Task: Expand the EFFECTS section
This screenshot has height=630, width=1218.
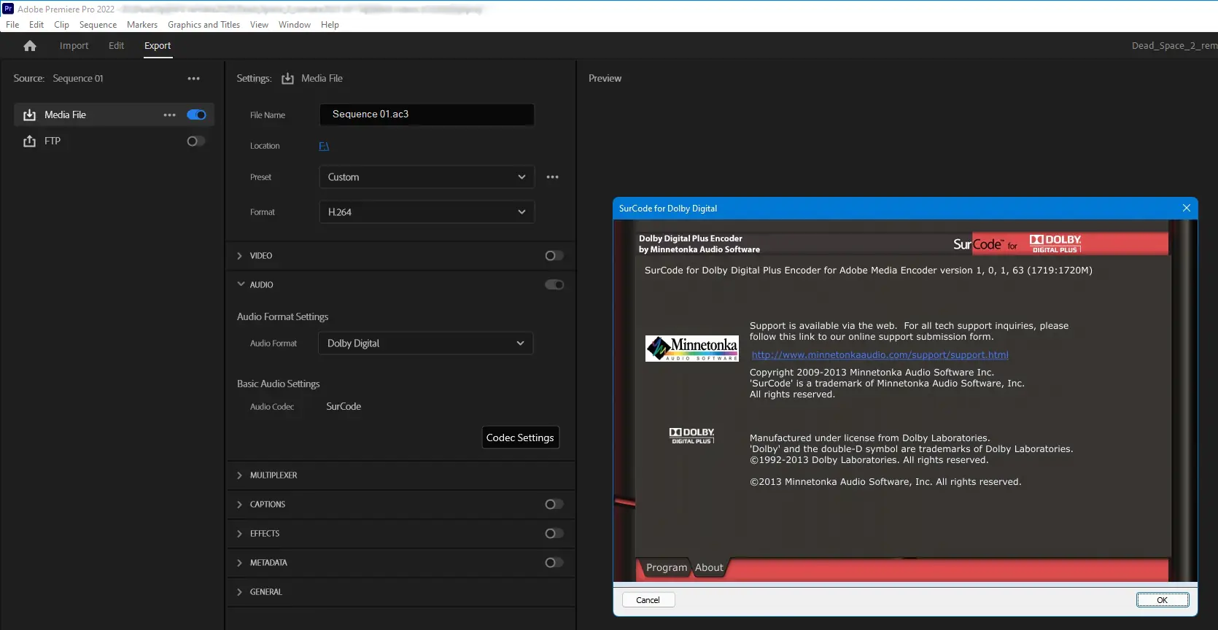Action: pyautogui.click(x=240, y=534)
